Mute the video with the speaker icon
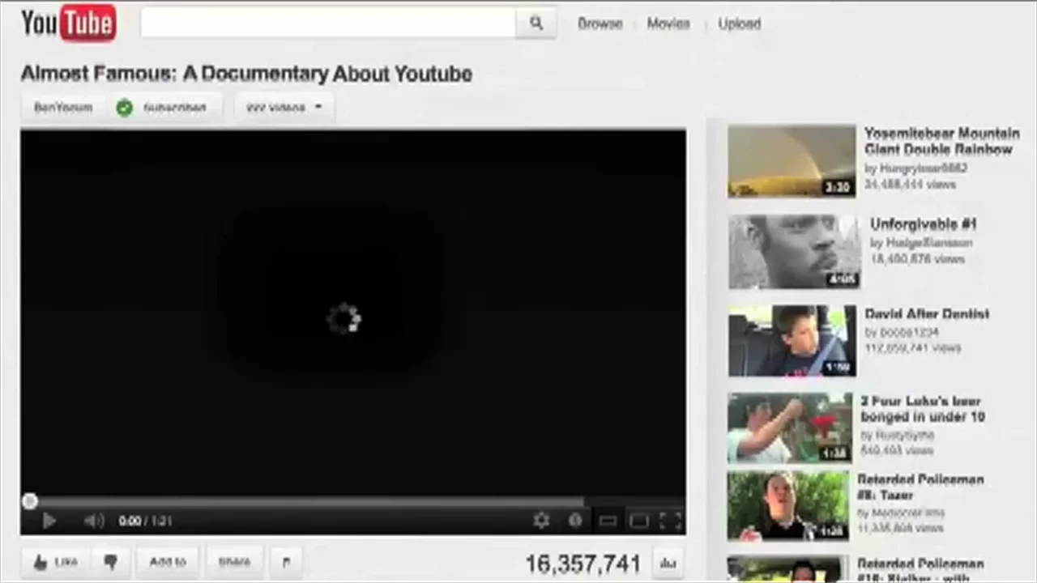Viewport: 1037px width, 583px height. point(94,521)
